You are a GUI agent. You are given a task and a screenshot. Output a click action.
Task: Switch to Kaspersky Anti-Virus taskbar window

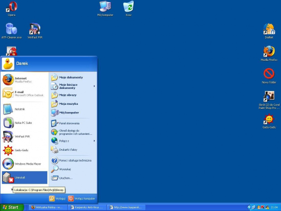(87, 207)
